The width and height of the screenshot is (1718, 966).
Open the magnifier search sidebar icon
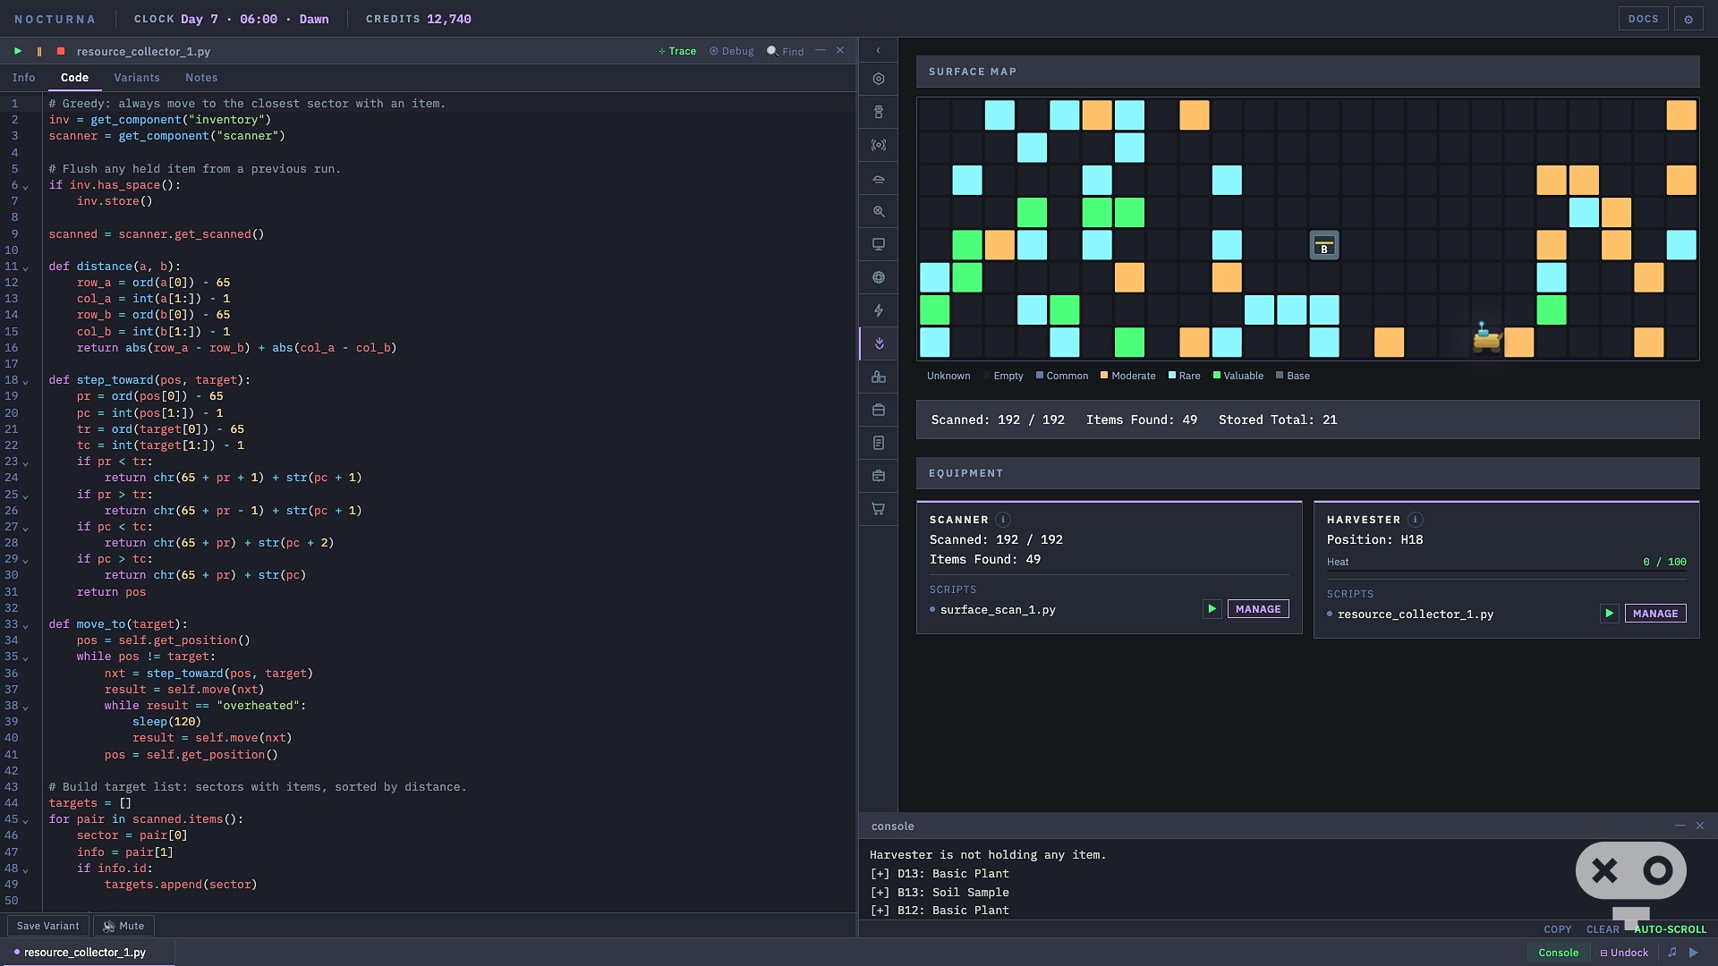click(879, 211)
